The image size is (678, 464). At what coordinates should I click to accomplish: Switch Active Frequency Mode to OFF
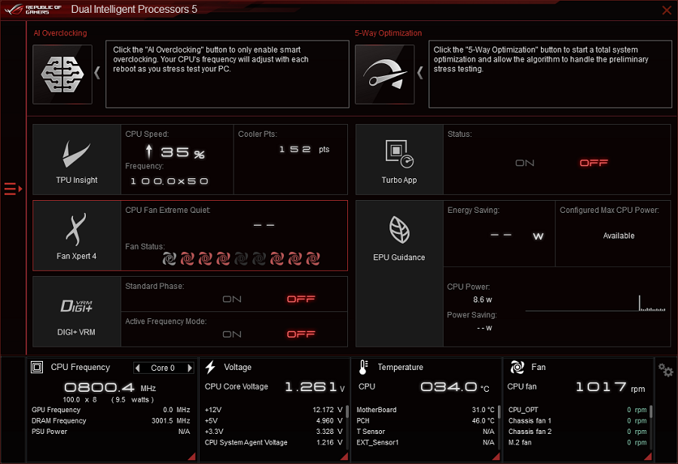click(x=301, y=335)
